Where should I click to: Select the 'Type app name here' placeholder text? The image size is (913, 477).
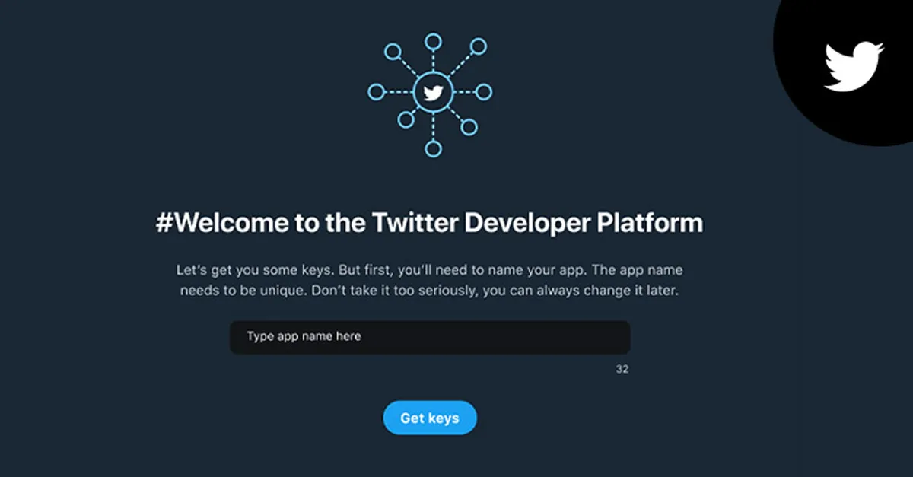tap(303, 335)
